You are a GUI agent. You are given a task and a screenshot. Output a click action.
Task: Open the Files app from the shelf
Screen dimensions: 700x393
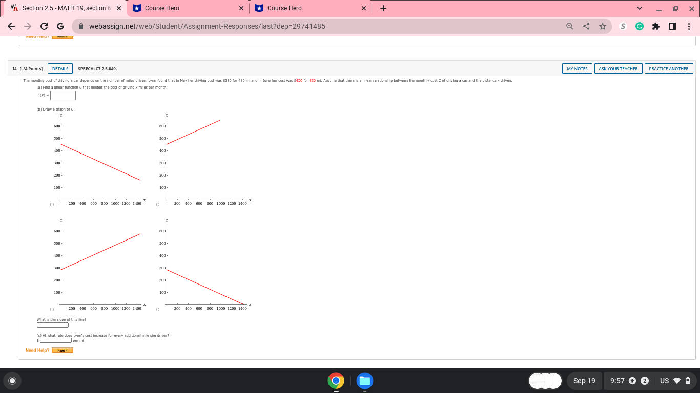364,381
